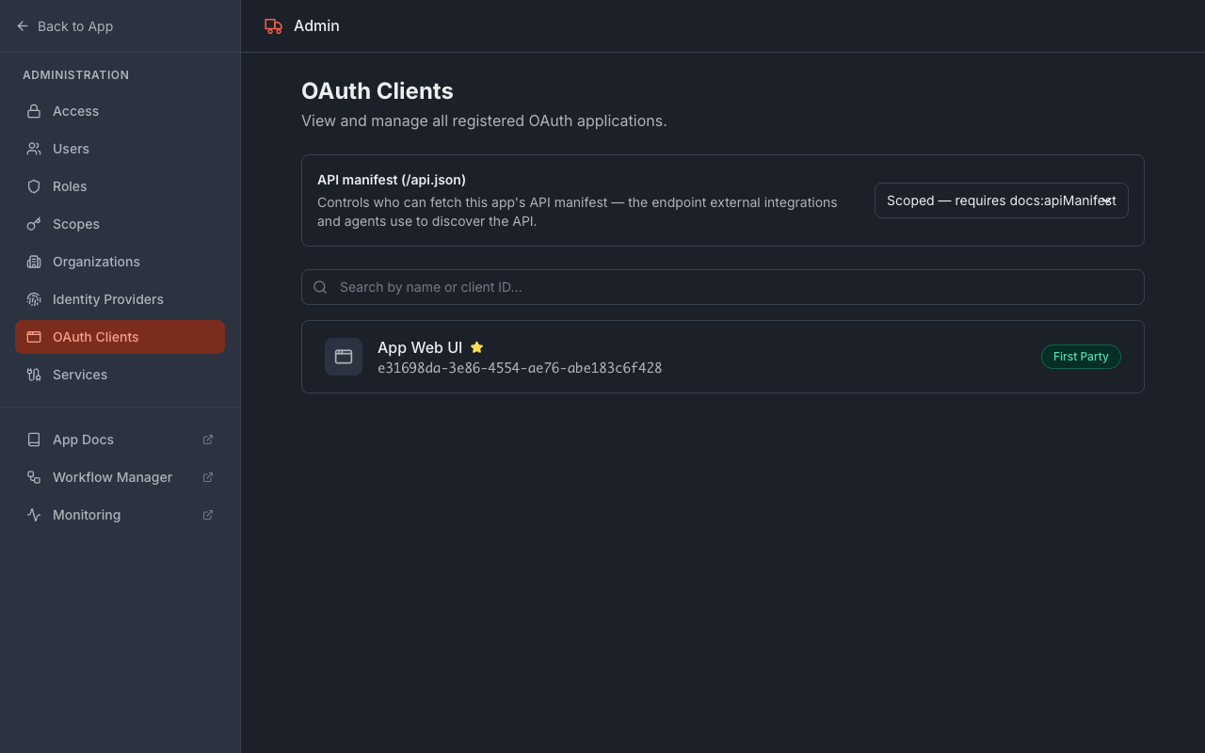Viewport: 1205px width, 753px height.
Task: Click the people icon beside Users
Action: 34,149
